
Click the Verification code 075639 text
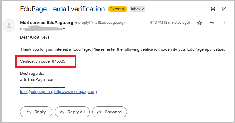coord(43,61)
